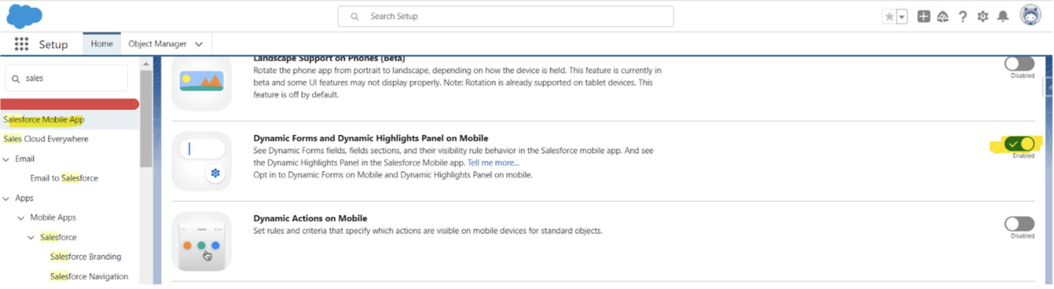Open the Trailhead guidance icon
The image size is (1054, 289).
943,16
